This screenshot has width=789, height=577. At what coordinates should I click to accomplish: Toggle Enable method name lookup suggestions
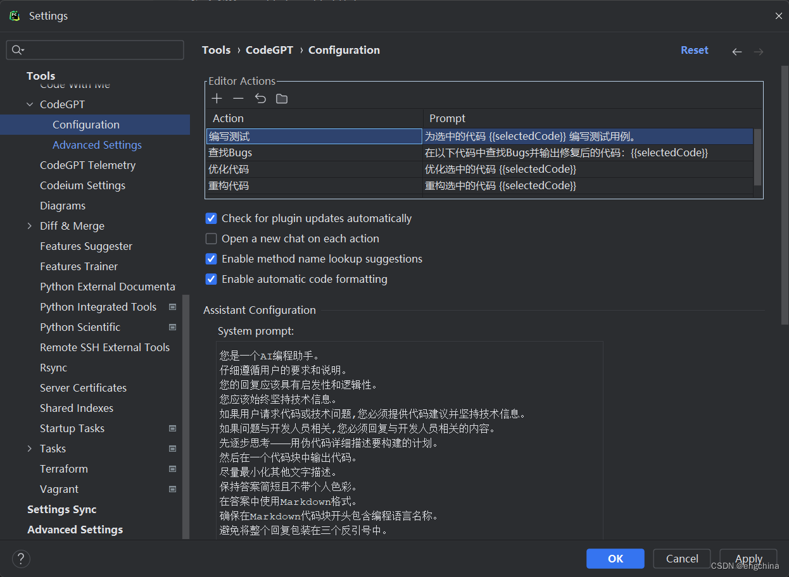point(211,259)
